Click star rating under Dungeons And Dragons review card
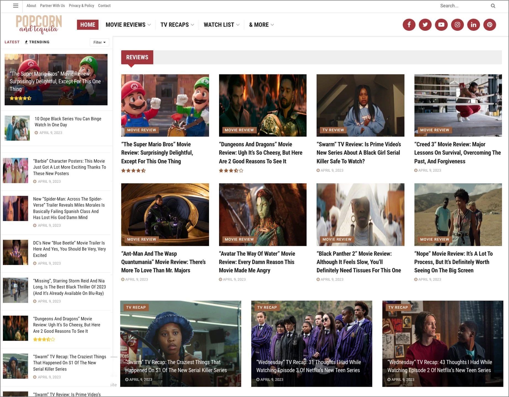The image size is (509, 397). [231, 171]
